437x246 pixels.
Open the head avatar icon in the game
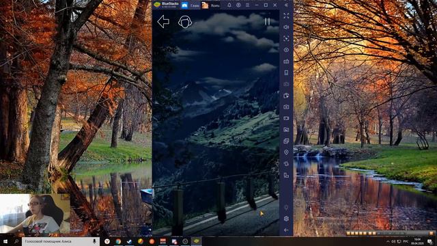pyautogui.click(x=185, y=22)
